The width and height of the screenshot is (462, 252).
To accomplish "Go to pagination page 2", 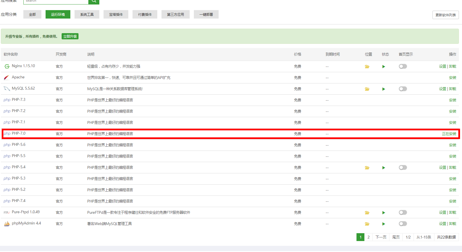I will pos(368,237).
